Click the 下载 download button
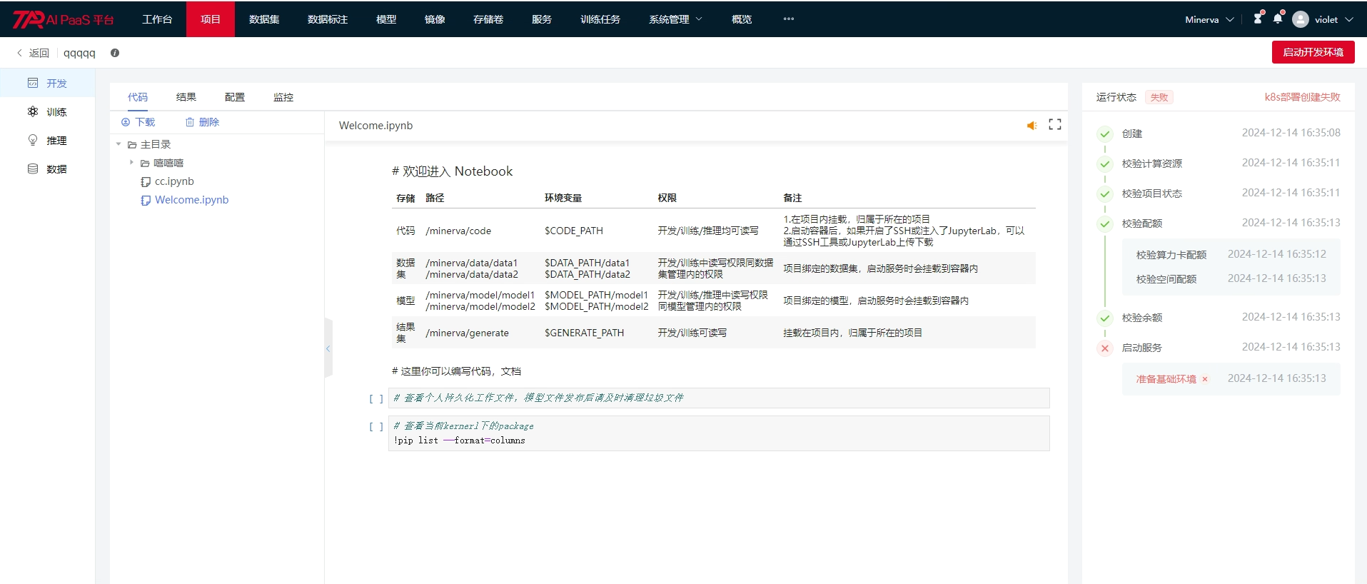1367x584 pixels. pyautogui.click(x=138, y=122)
